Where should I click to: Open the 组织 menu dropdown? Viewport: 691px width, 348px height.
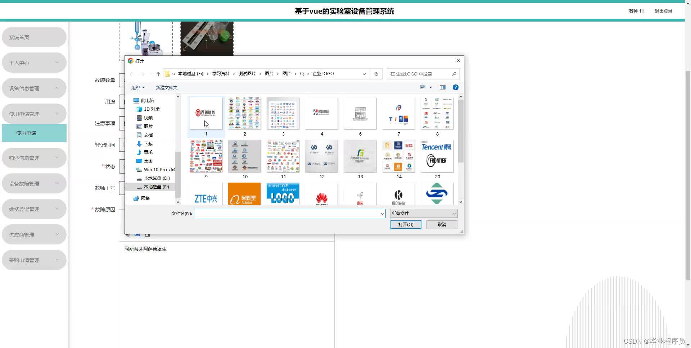click(x=138, y=87)
